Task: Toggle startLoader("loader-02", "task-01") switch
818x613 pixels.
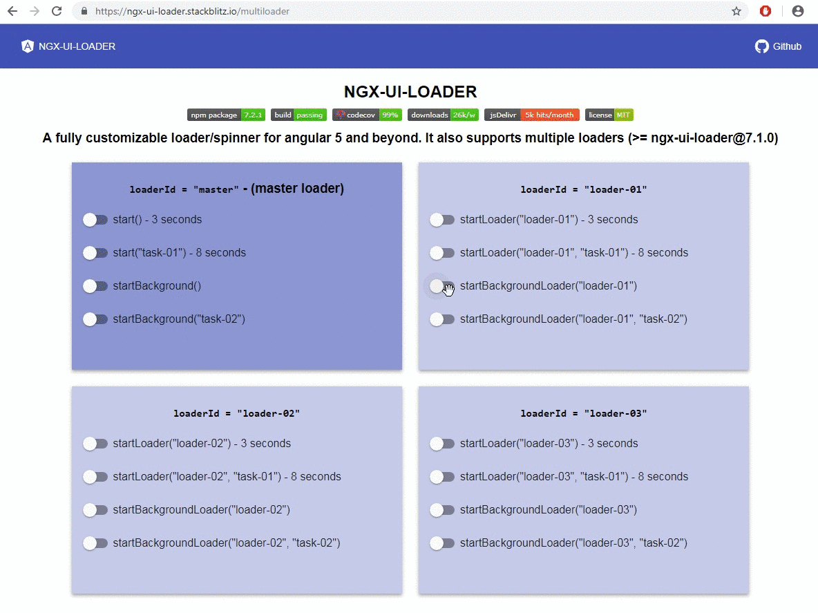Action: point(95,477)
